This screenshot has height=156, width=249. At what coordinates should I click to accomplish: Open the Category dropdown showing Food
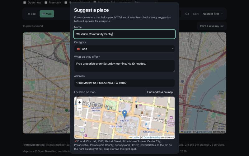click(125, 49)
